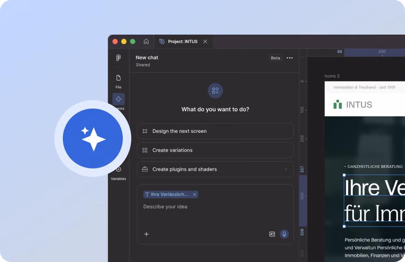Viewport: 405px width, 262px height.
Task: Open the File panel in sidebar
Action: [x=119, y=81]
